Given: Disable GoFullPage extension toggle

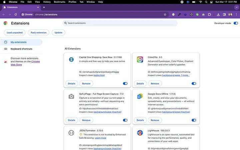Looking at the screenshot, I should point(125,120).
